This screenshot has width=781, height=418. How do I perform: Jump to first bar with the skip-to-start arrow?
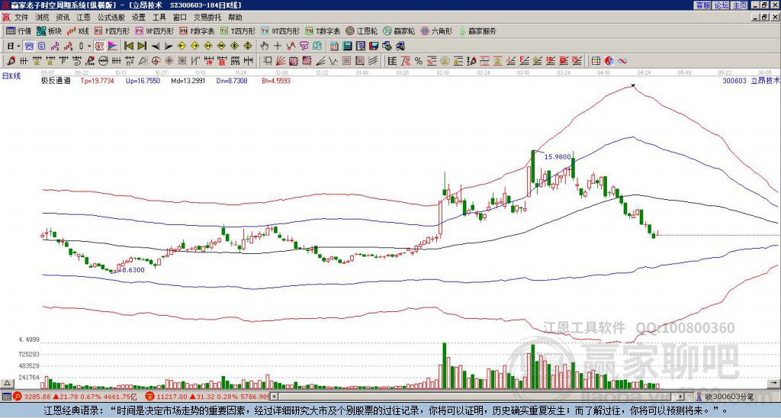[128, 47]
